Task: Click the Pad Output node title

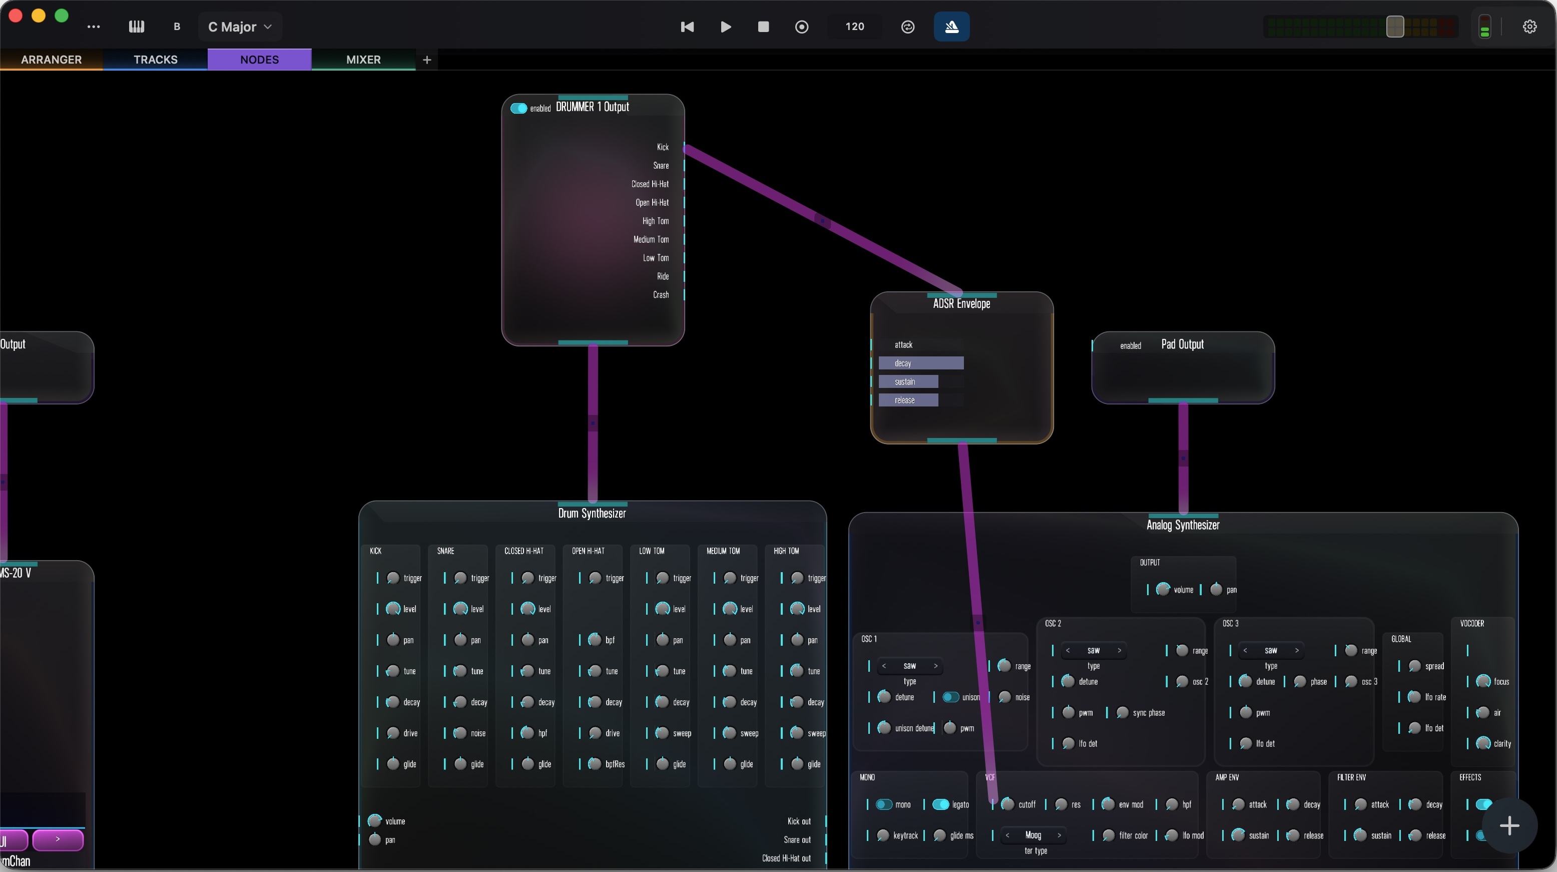Action: tap(1182, 344)
